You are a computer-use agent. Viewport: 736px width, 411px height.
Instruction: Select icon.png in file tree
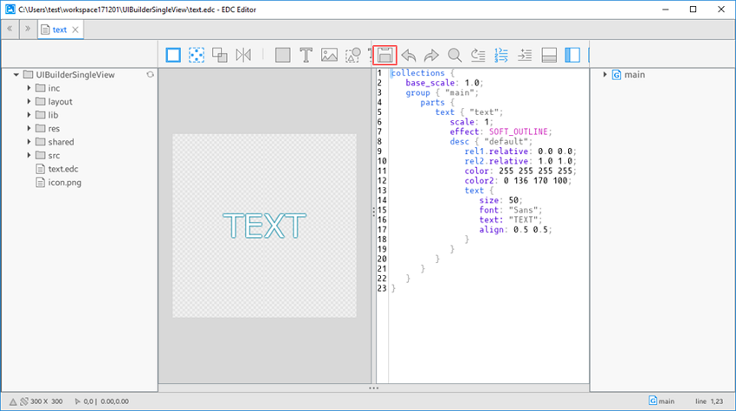coord(63,183)
